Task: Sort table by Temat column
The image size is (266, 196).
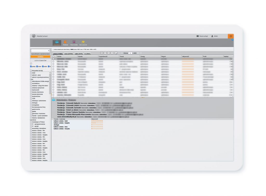Action: 129,56
